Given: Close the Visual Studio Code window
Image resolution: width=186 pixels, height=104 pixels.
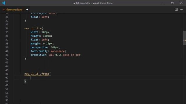Looking at the screenshot, I should pyautogui.click(x=181, y=3).
